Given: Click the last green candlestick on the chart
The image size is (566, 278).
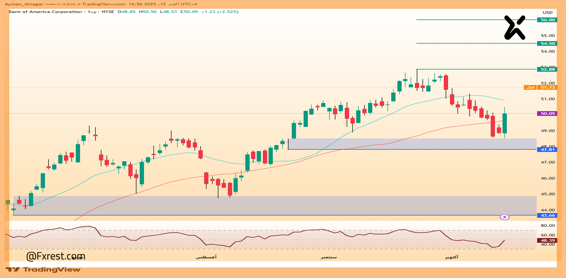Looking at the screenshot, I should tap(505, 124).
